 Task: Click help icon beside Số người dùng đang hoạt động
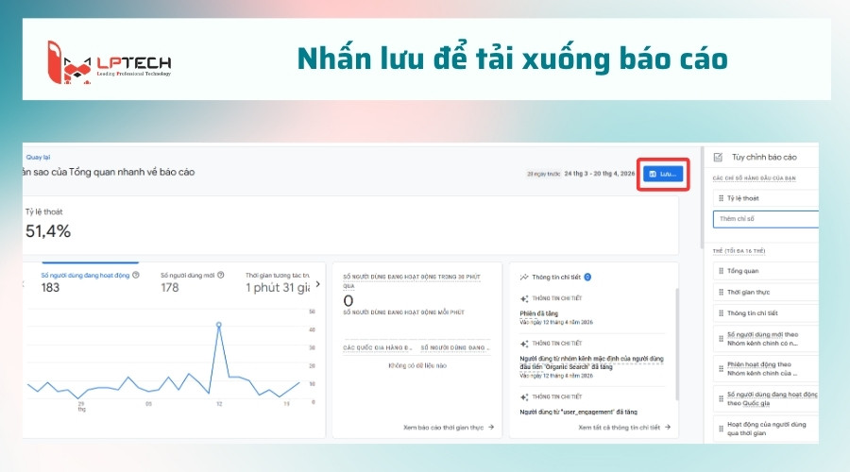pos(136,276)
